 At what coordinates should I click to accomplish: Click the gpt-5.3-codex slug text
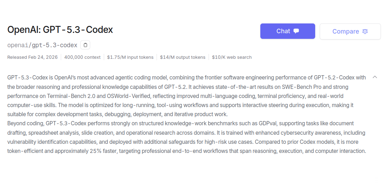coord(55,45)
